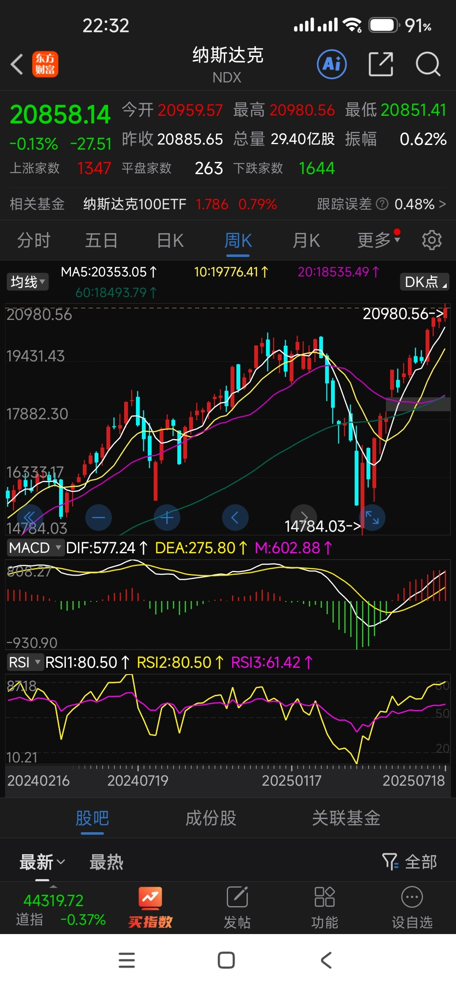Tap Android home square button
This screenshot has width=456, height=989.
point(226,960)
